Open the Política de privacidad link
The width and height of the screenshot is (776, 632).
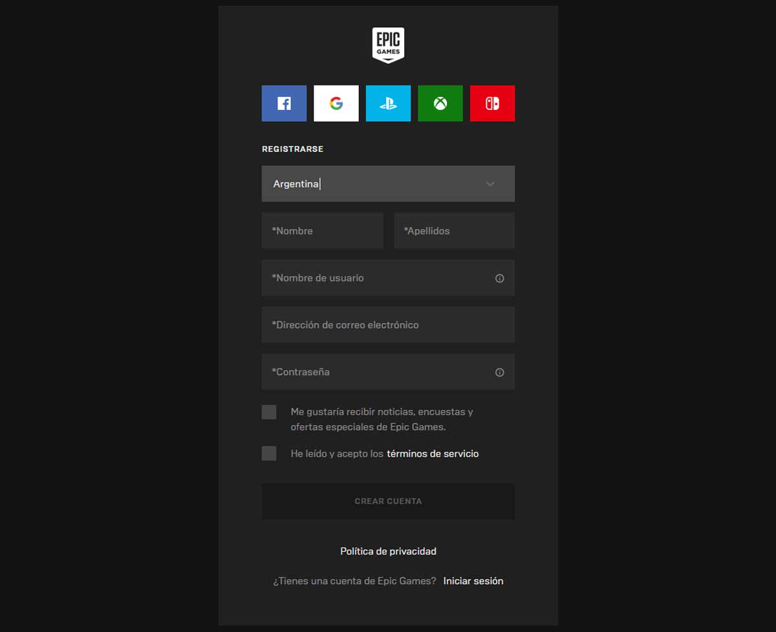pos(388,551)
